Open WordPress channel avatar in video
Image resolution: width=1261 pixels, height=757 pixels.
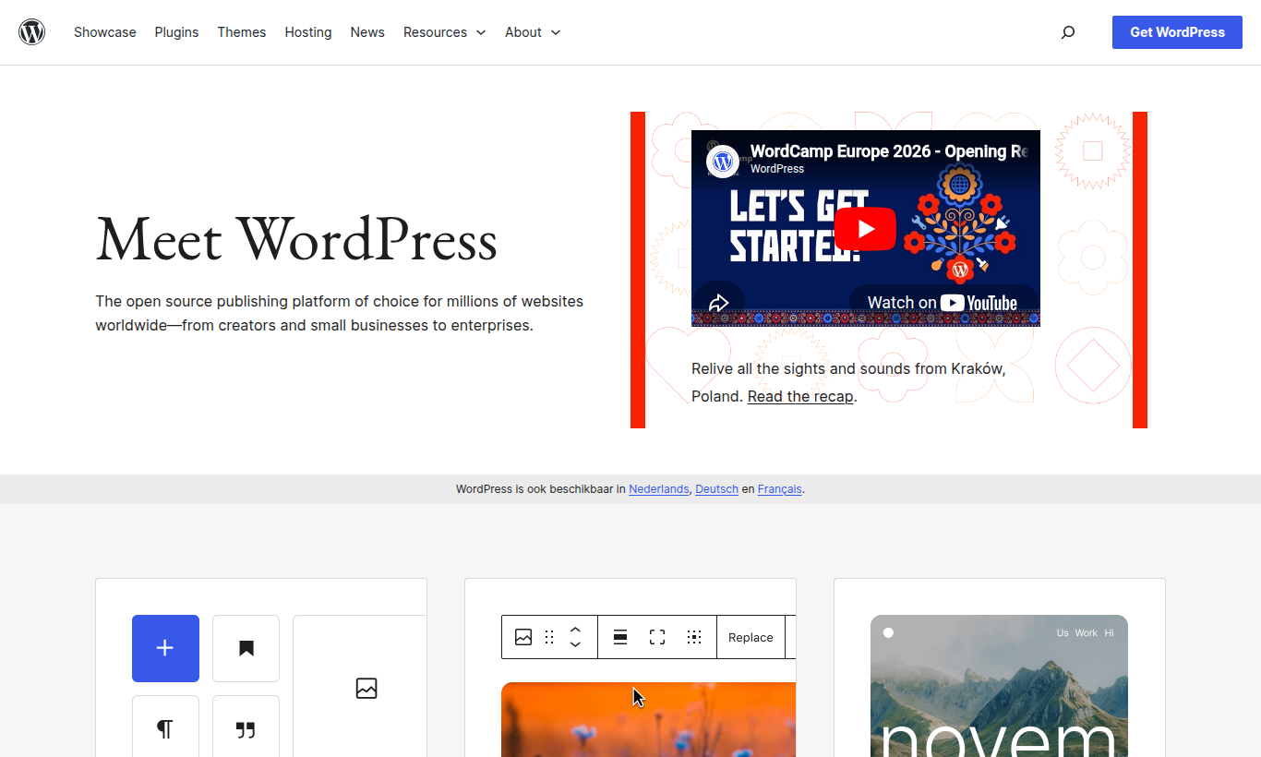723,161
